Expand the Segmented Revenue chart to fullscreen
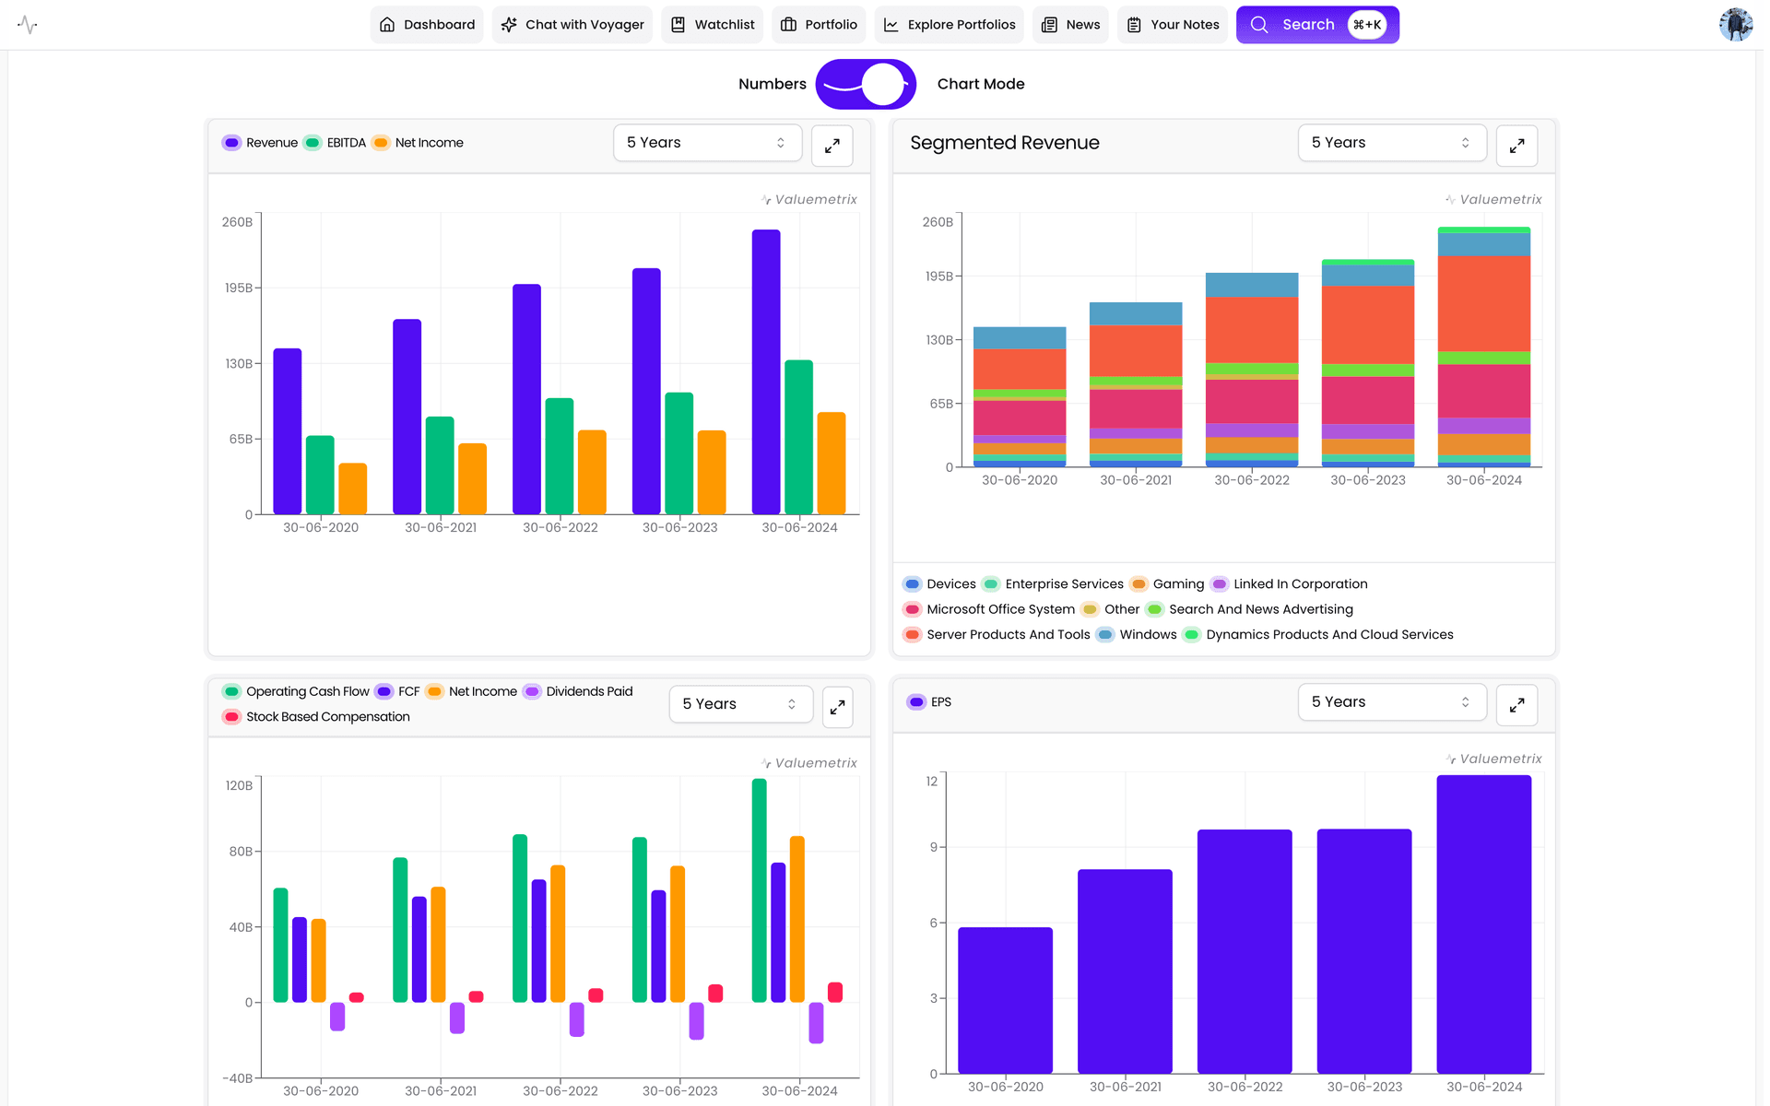Screen dimensions: 1770x1106 [1516, 146]
